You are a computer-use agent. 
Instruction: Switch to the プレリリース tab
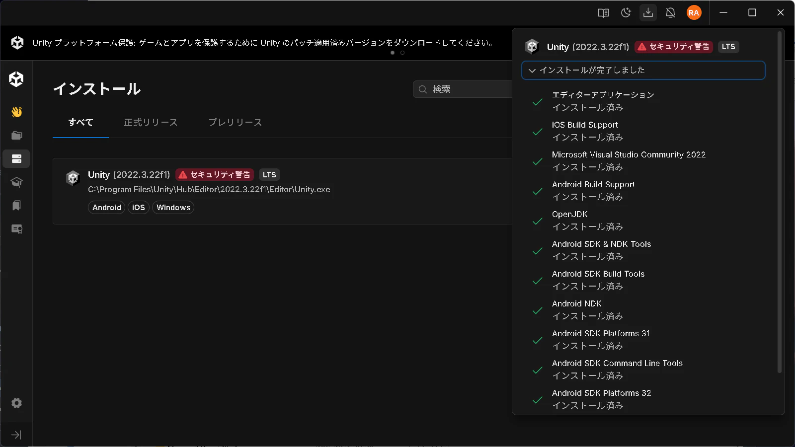pos(235,123)
